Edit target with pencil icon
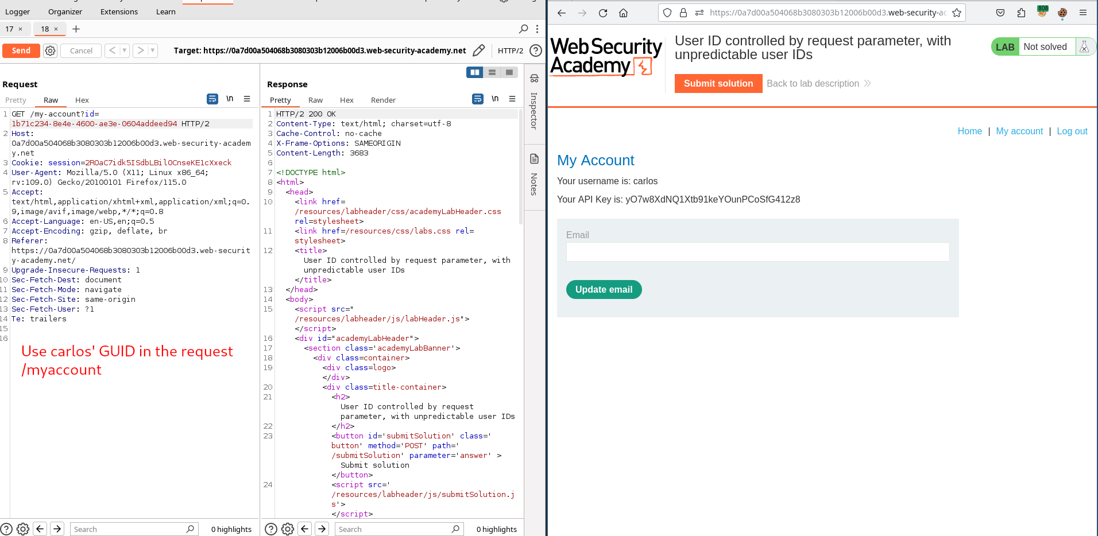The image size is (1098, 536). tap(478, 51)
